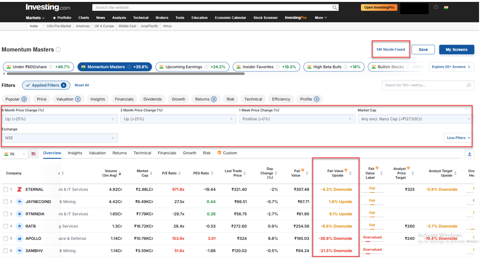Open the USA Pre-Market sub-navigation link

pos(59,26)
